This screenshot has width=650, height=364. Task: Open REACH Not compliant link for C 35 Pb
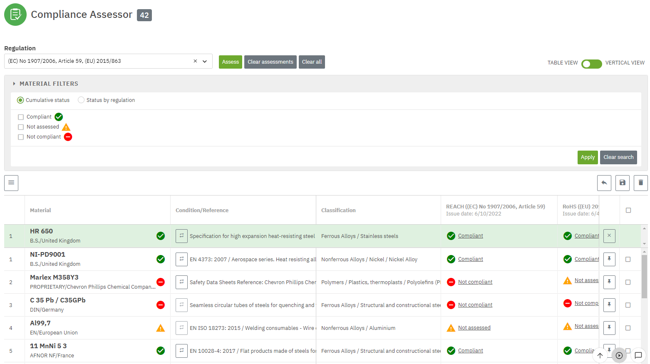(x=475, y=305)
